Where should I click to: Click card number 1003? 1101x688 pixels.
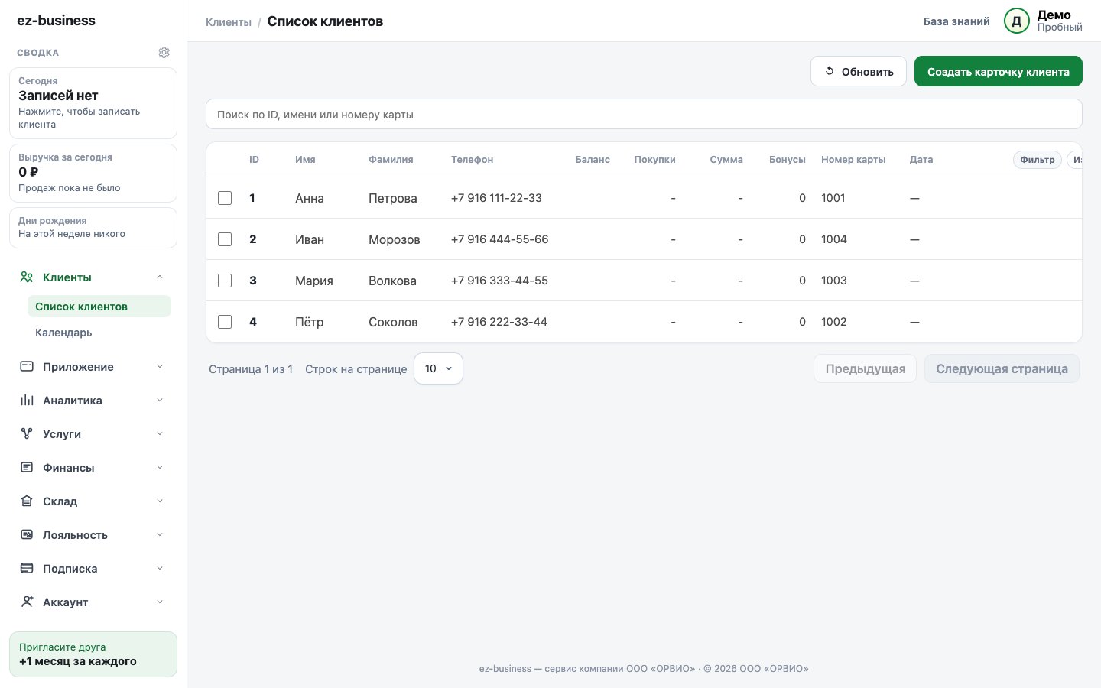(834, 281)
